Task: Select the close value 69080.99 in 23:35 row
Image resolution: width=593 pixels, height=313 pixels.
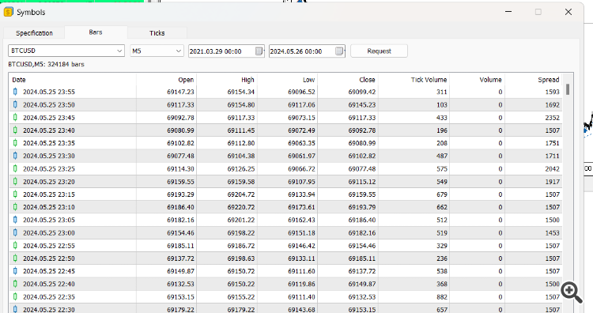Action: [362, 143]
